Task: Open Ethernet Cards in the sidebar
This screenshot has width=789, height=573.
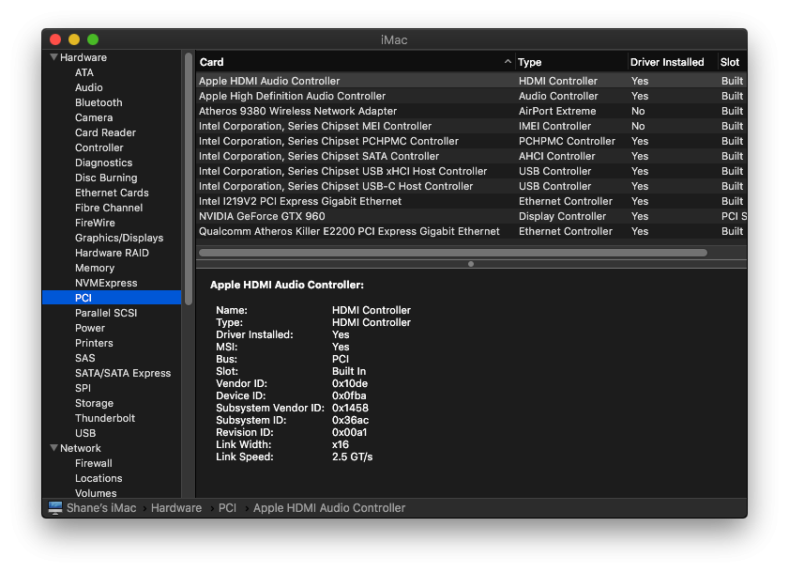Action: coord(112,193)
